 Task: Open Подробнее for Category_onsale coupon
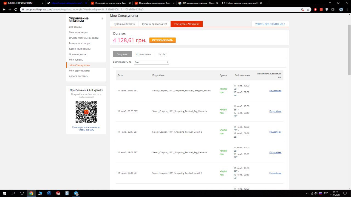[275, 91]
